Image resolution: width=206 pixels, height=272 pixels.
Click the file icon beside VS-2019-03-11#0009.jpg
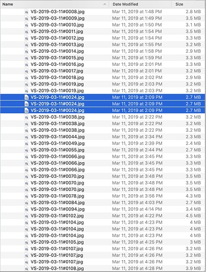tap(27, 18)
